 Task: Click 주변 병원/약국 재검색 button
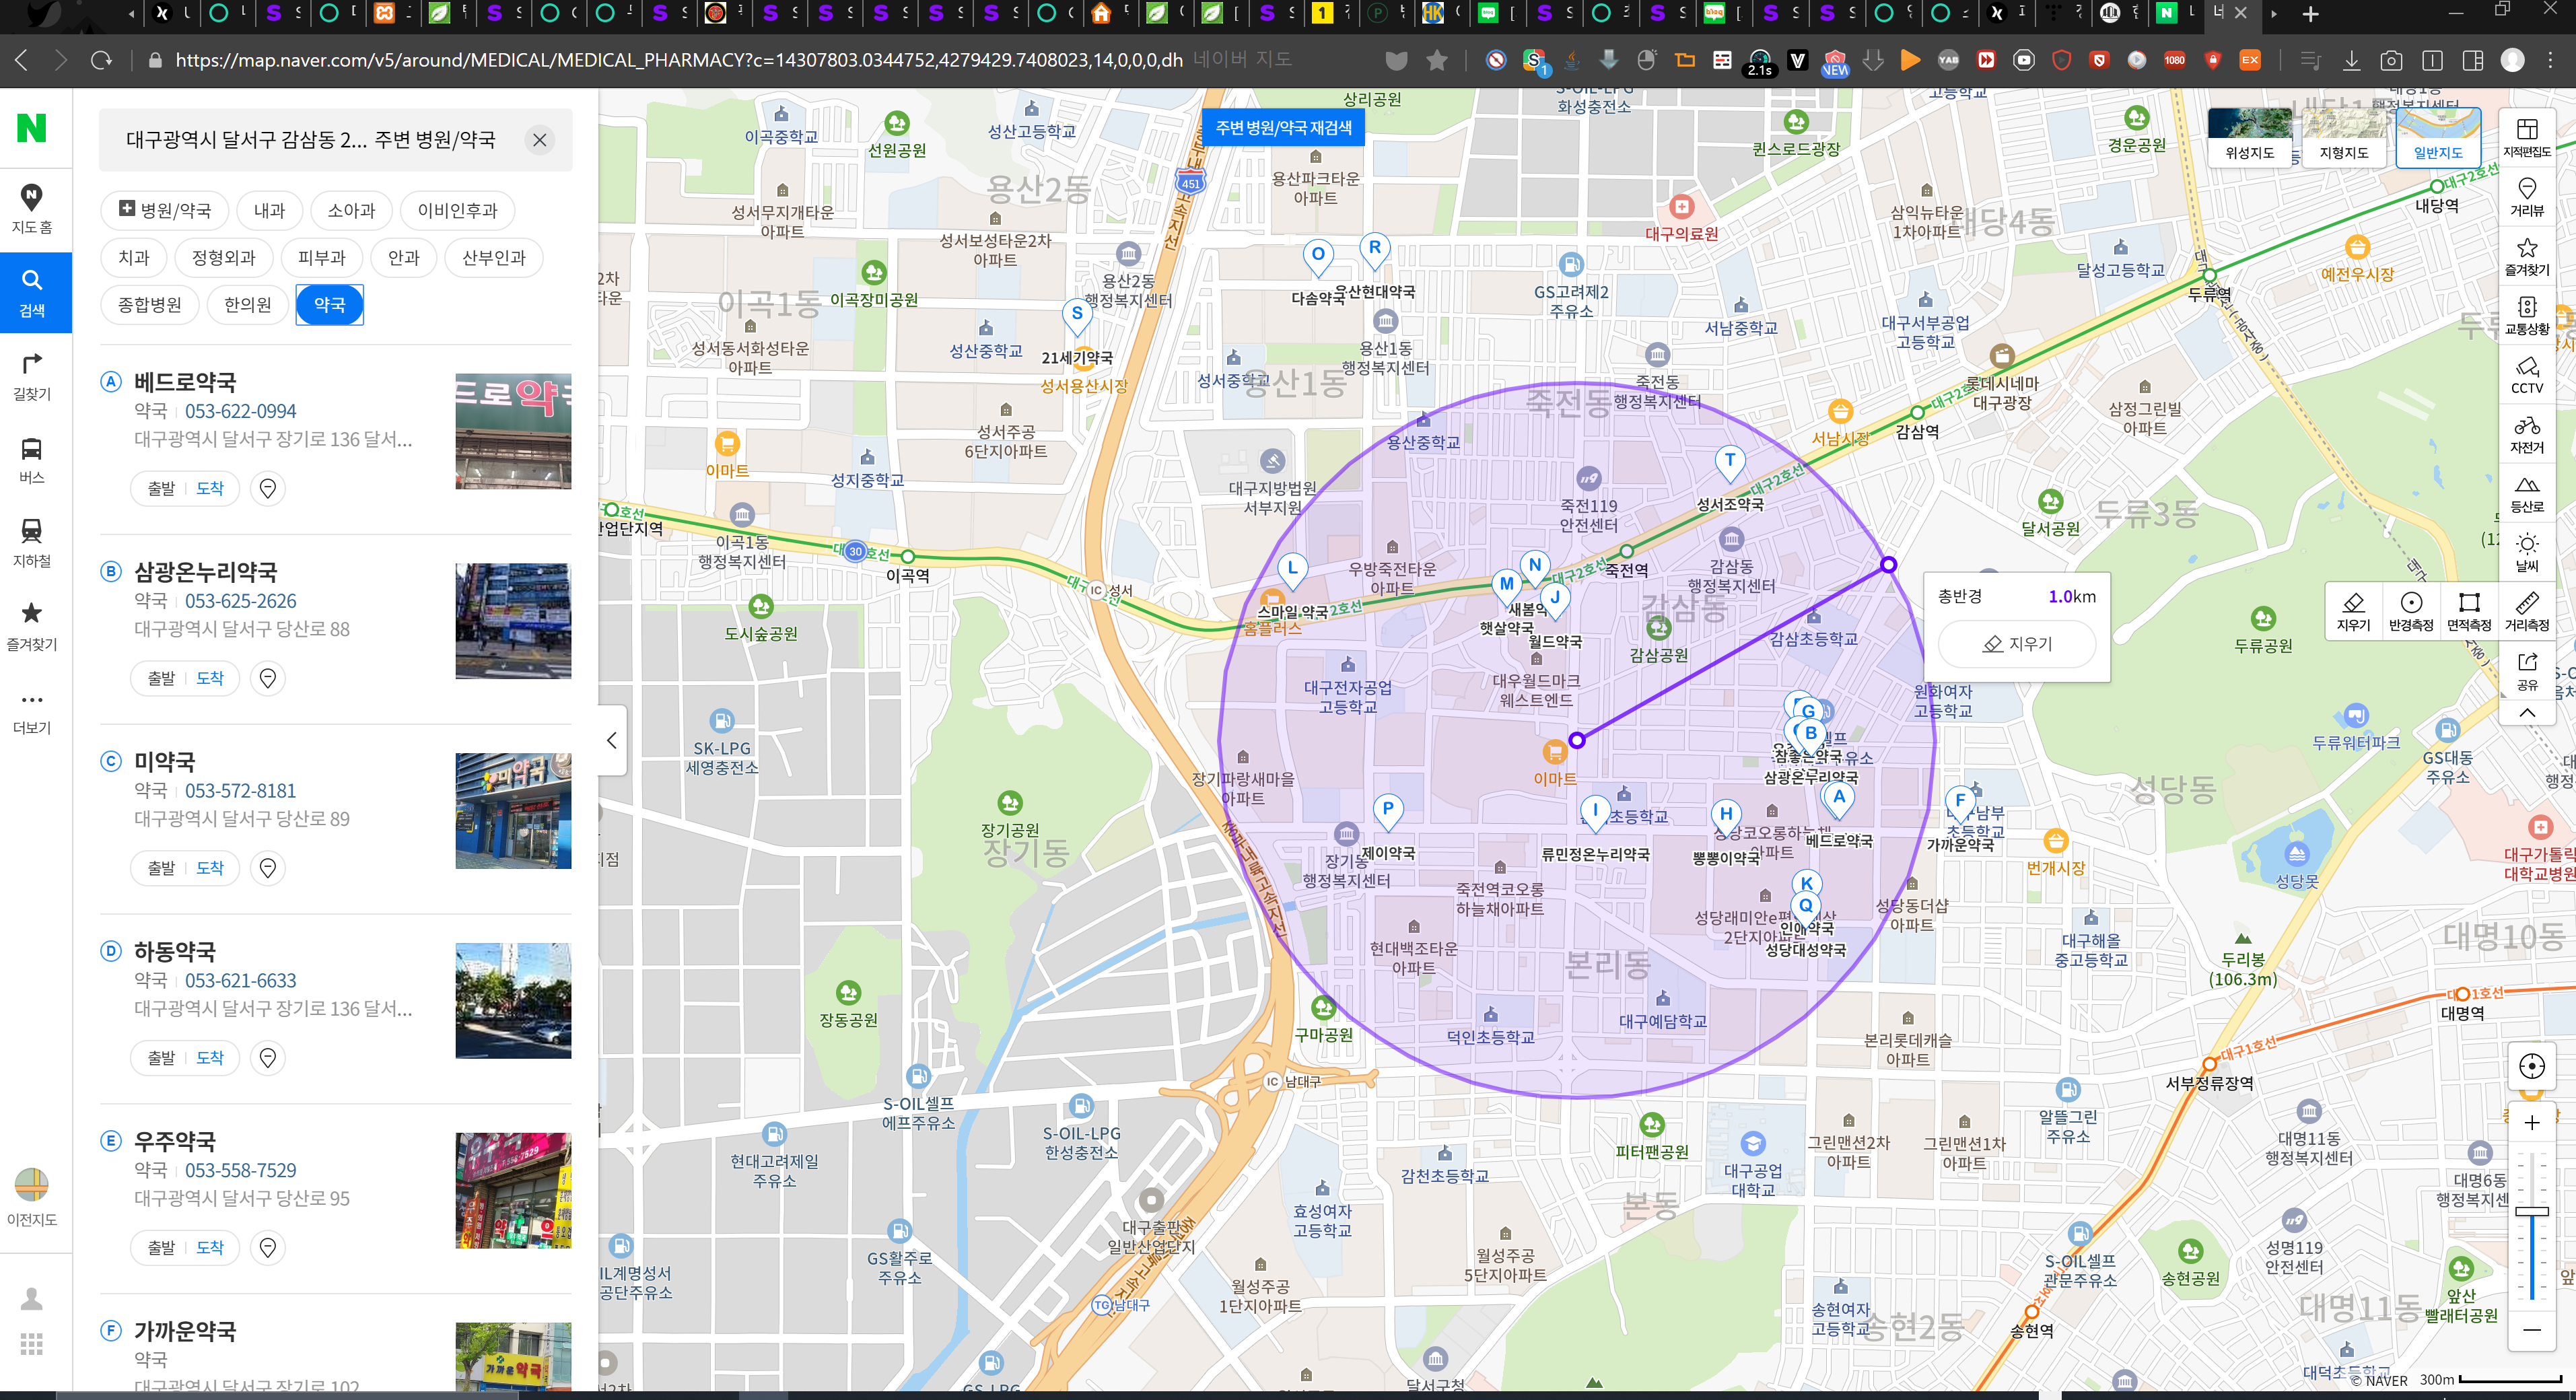coord(1283,128)
